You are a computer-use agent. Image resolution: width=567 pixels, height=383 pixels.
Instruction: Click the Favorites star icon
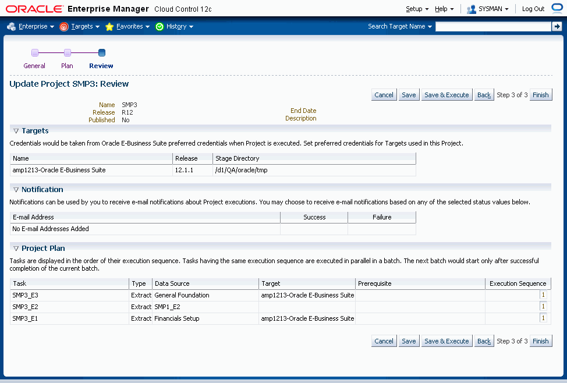(109, 27)
